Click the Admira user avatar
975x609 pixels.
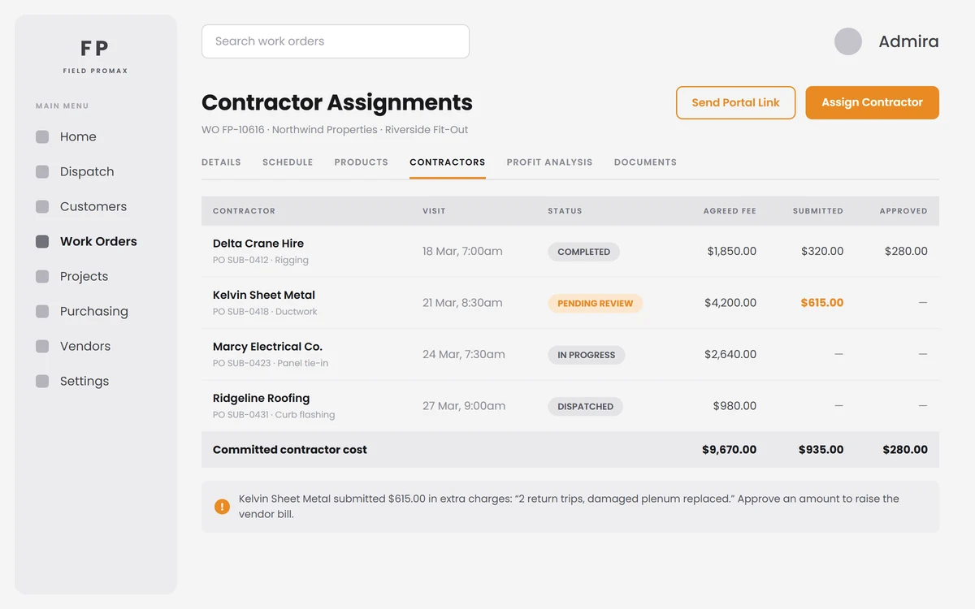pos(848,41)
